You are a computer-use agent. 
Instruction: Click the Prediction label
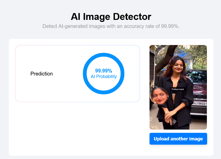tap(42, 74)
